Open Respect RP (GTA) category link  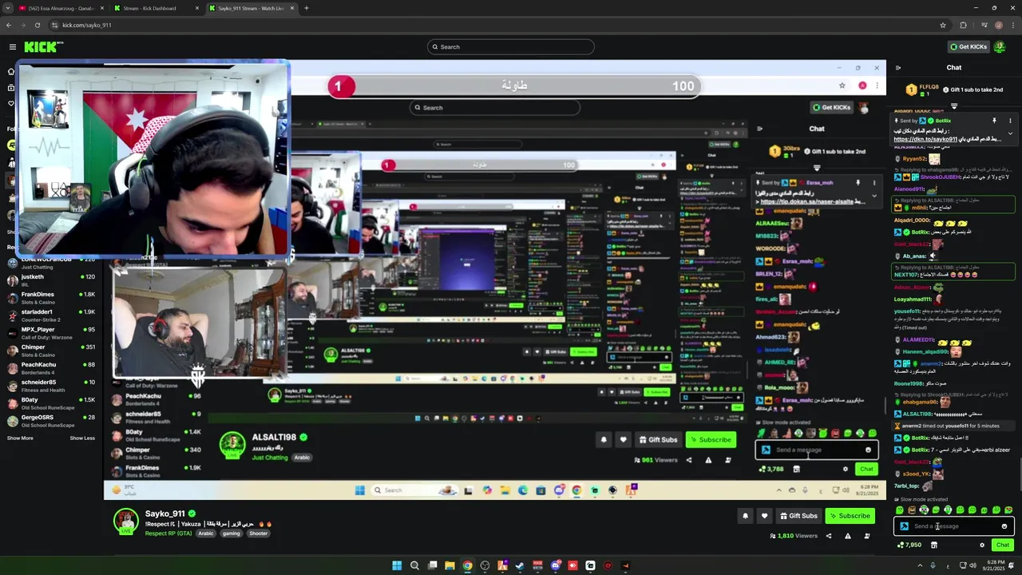pos(168,533)
